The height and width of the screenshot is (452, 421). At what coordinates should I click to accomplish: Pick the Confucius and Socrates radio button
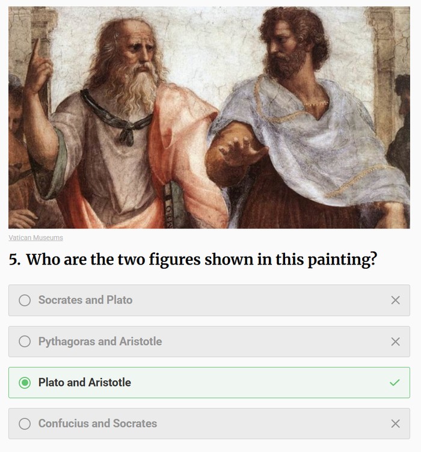point(25,424)
